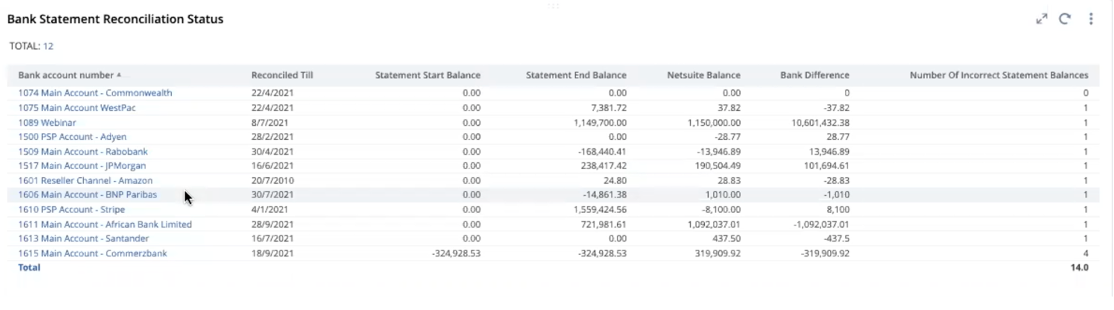Open the 1089 Webinar account

click(47, 122)
